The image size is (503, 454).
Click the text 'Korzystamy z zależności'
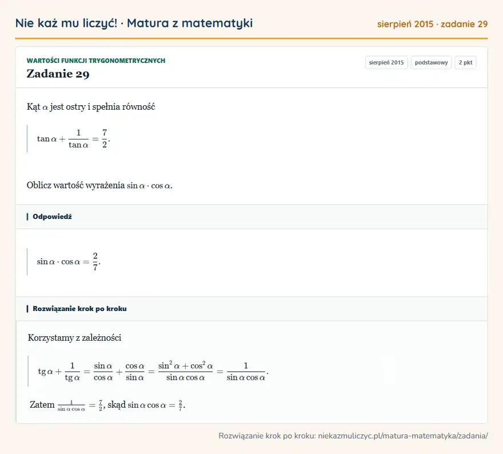pyautogui.click(x=74, y=338)
